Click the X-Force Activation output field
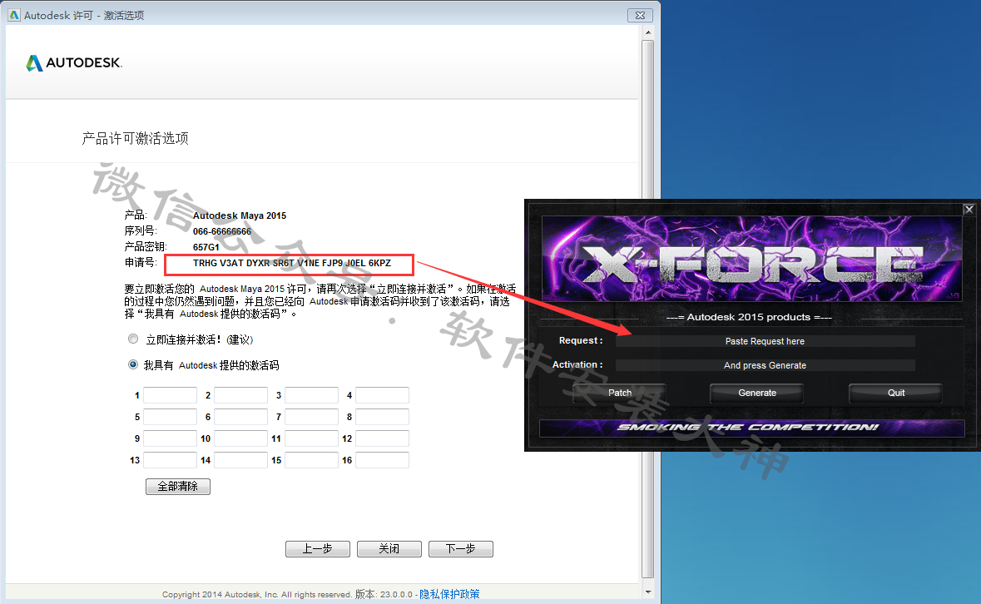The image size is (981, 604). tap(765, 365)
